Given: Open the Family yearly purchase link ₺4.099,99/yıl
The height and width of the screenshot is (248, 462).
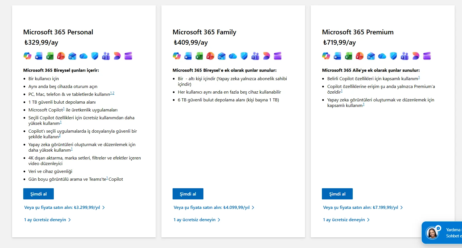Looking at the screenshot, I should (214, 208).
